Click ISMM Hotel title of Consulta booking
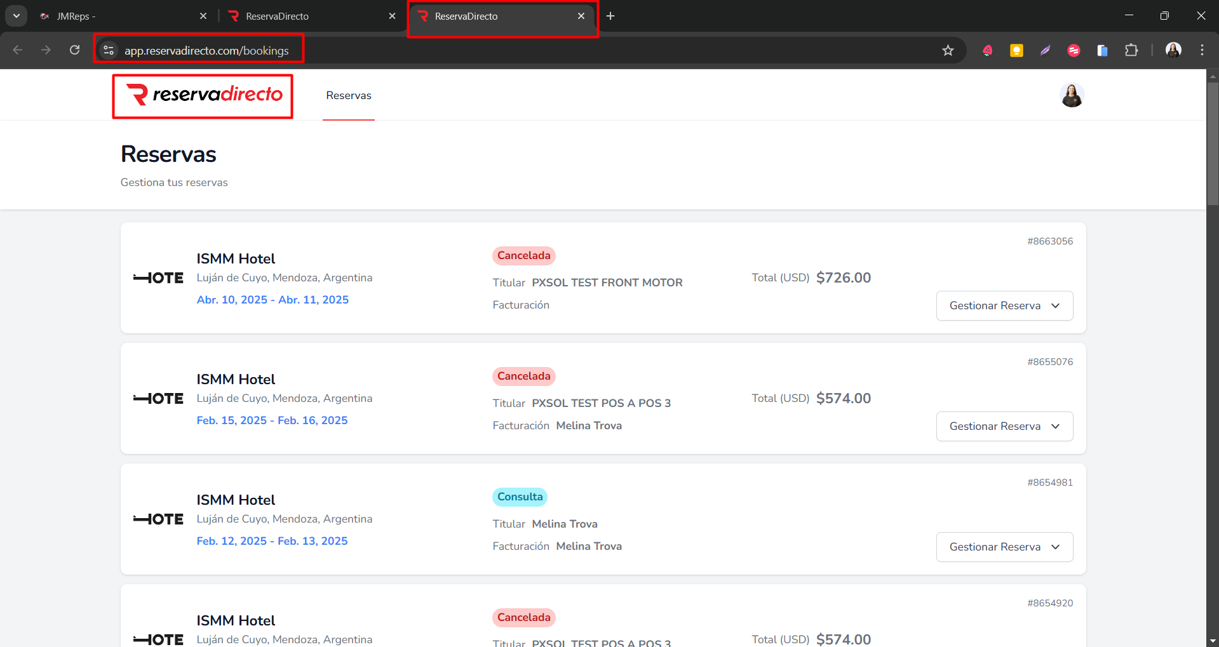The width and height of the screenshot is (1219, 647). pos(236,500)
